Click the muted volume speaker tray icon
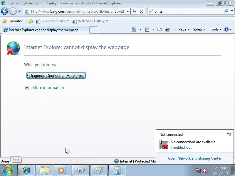Screen dimensions: 235x176 (x=205, y=170)
